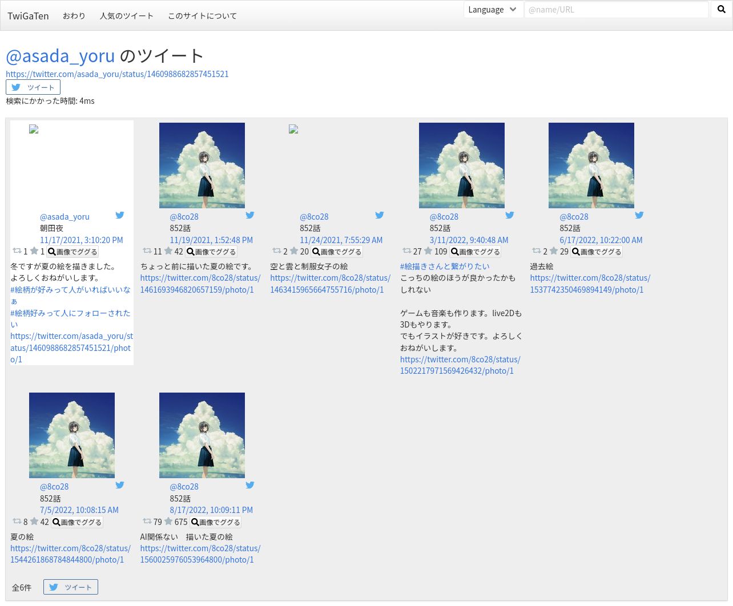
Task: Click 画像でググる on the @asada_yoru tweet
Action: point(73,252)
